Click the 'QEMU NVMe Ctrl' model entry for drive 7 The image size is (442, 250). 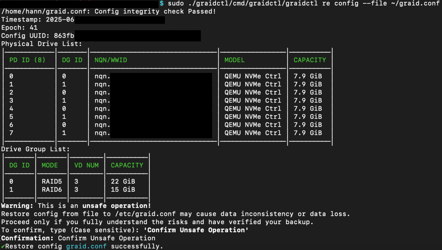point(253,133)
